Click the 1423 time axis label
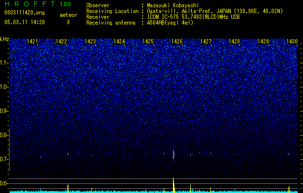Viewport: 303px width, 193px height. pyautogui.click(x=90, y=41)
